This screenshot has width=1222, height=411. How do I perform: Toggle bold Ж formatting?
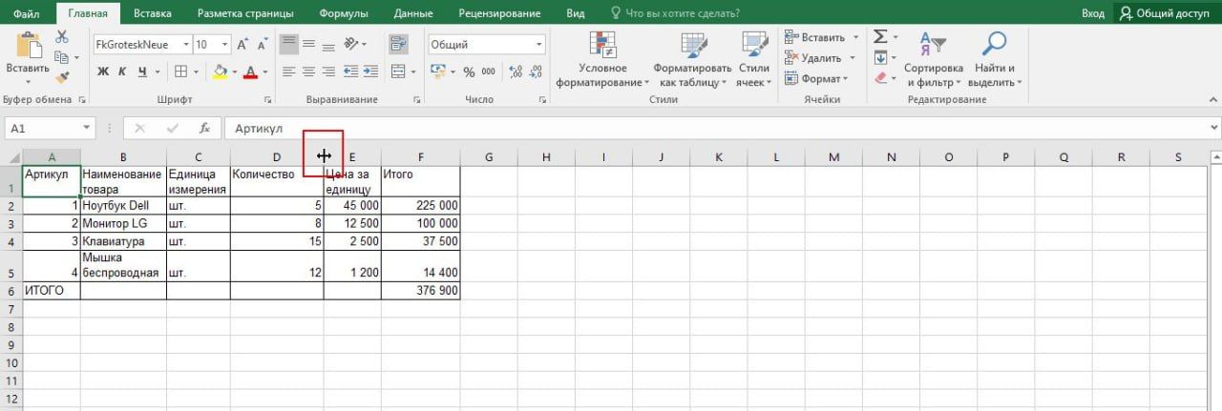point(103,72)
